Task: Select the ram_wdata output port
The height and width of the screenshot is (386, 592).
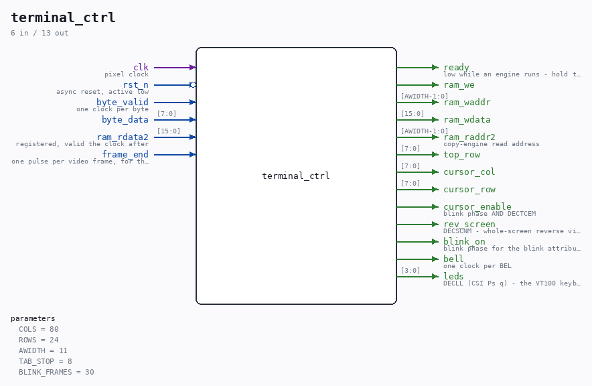Action: click(467, 119)
